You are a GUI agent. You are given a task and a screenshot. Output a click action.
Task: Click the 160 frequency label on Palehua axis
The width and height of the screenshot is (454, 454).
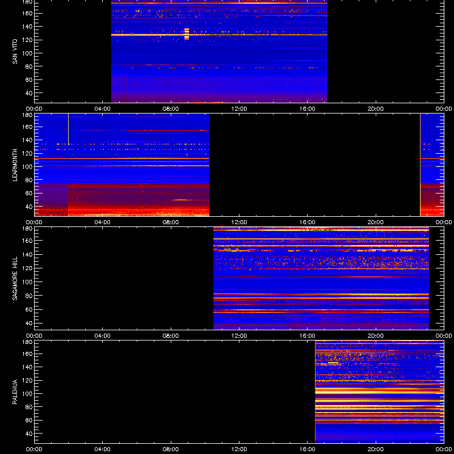(27, 354)
